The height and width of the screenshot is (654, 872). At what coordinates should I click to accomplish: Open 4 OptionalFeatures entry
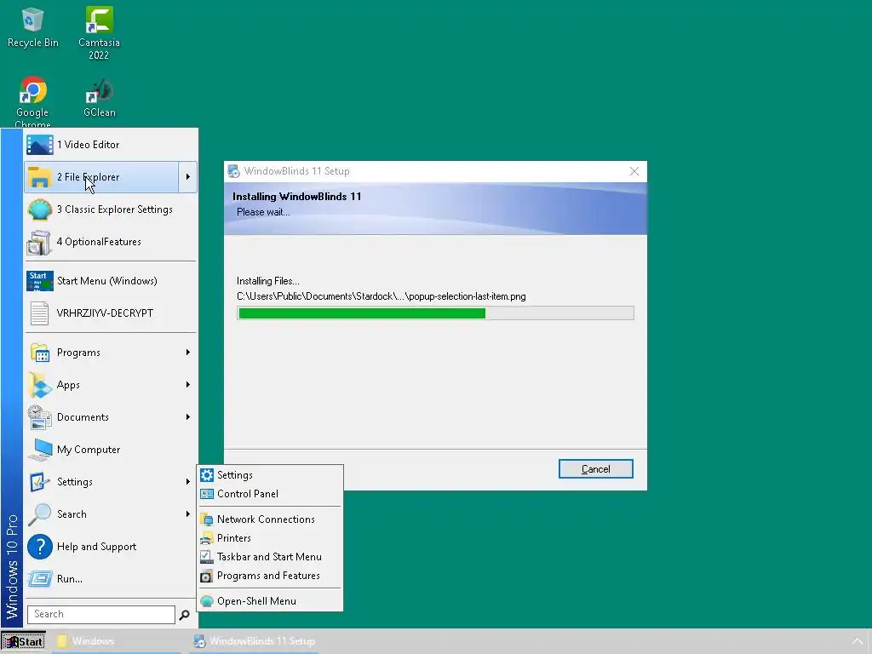point(111,242)
